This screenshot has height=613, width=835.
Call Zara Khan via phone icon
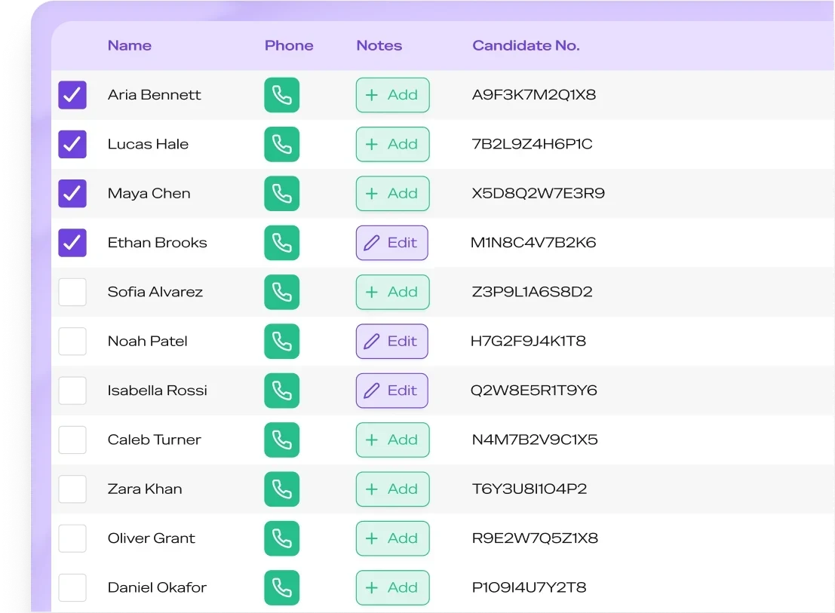(x=281, y=489)
